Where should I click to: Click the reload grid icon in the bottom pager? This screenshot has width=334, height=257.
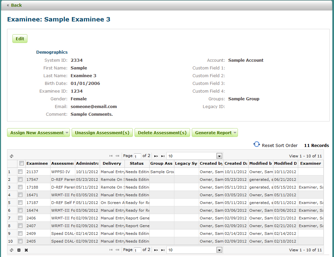click(x=11, y=250)
